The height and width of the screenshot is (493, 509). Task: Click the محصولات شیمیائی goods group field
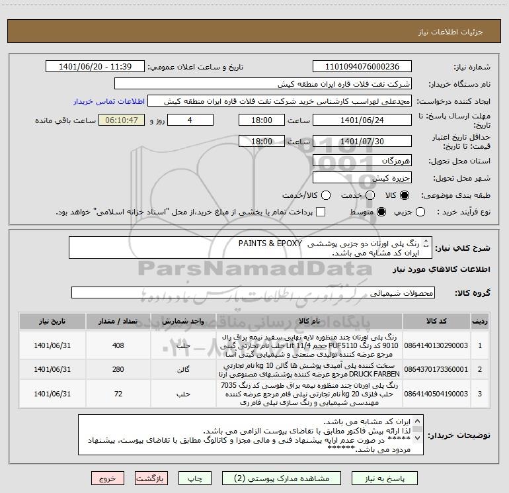click(253, 292)
